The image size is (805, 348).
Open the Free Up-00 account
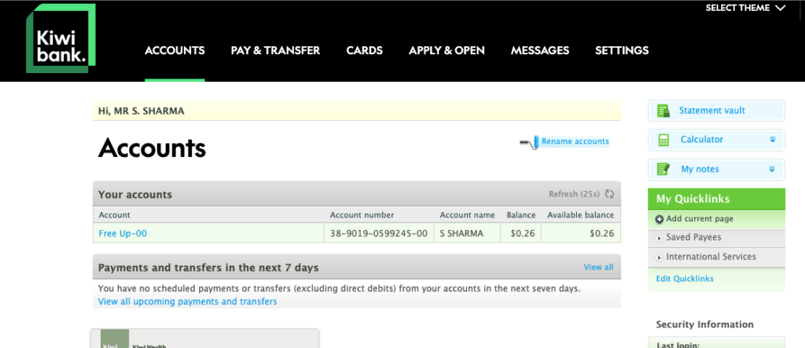123,233
